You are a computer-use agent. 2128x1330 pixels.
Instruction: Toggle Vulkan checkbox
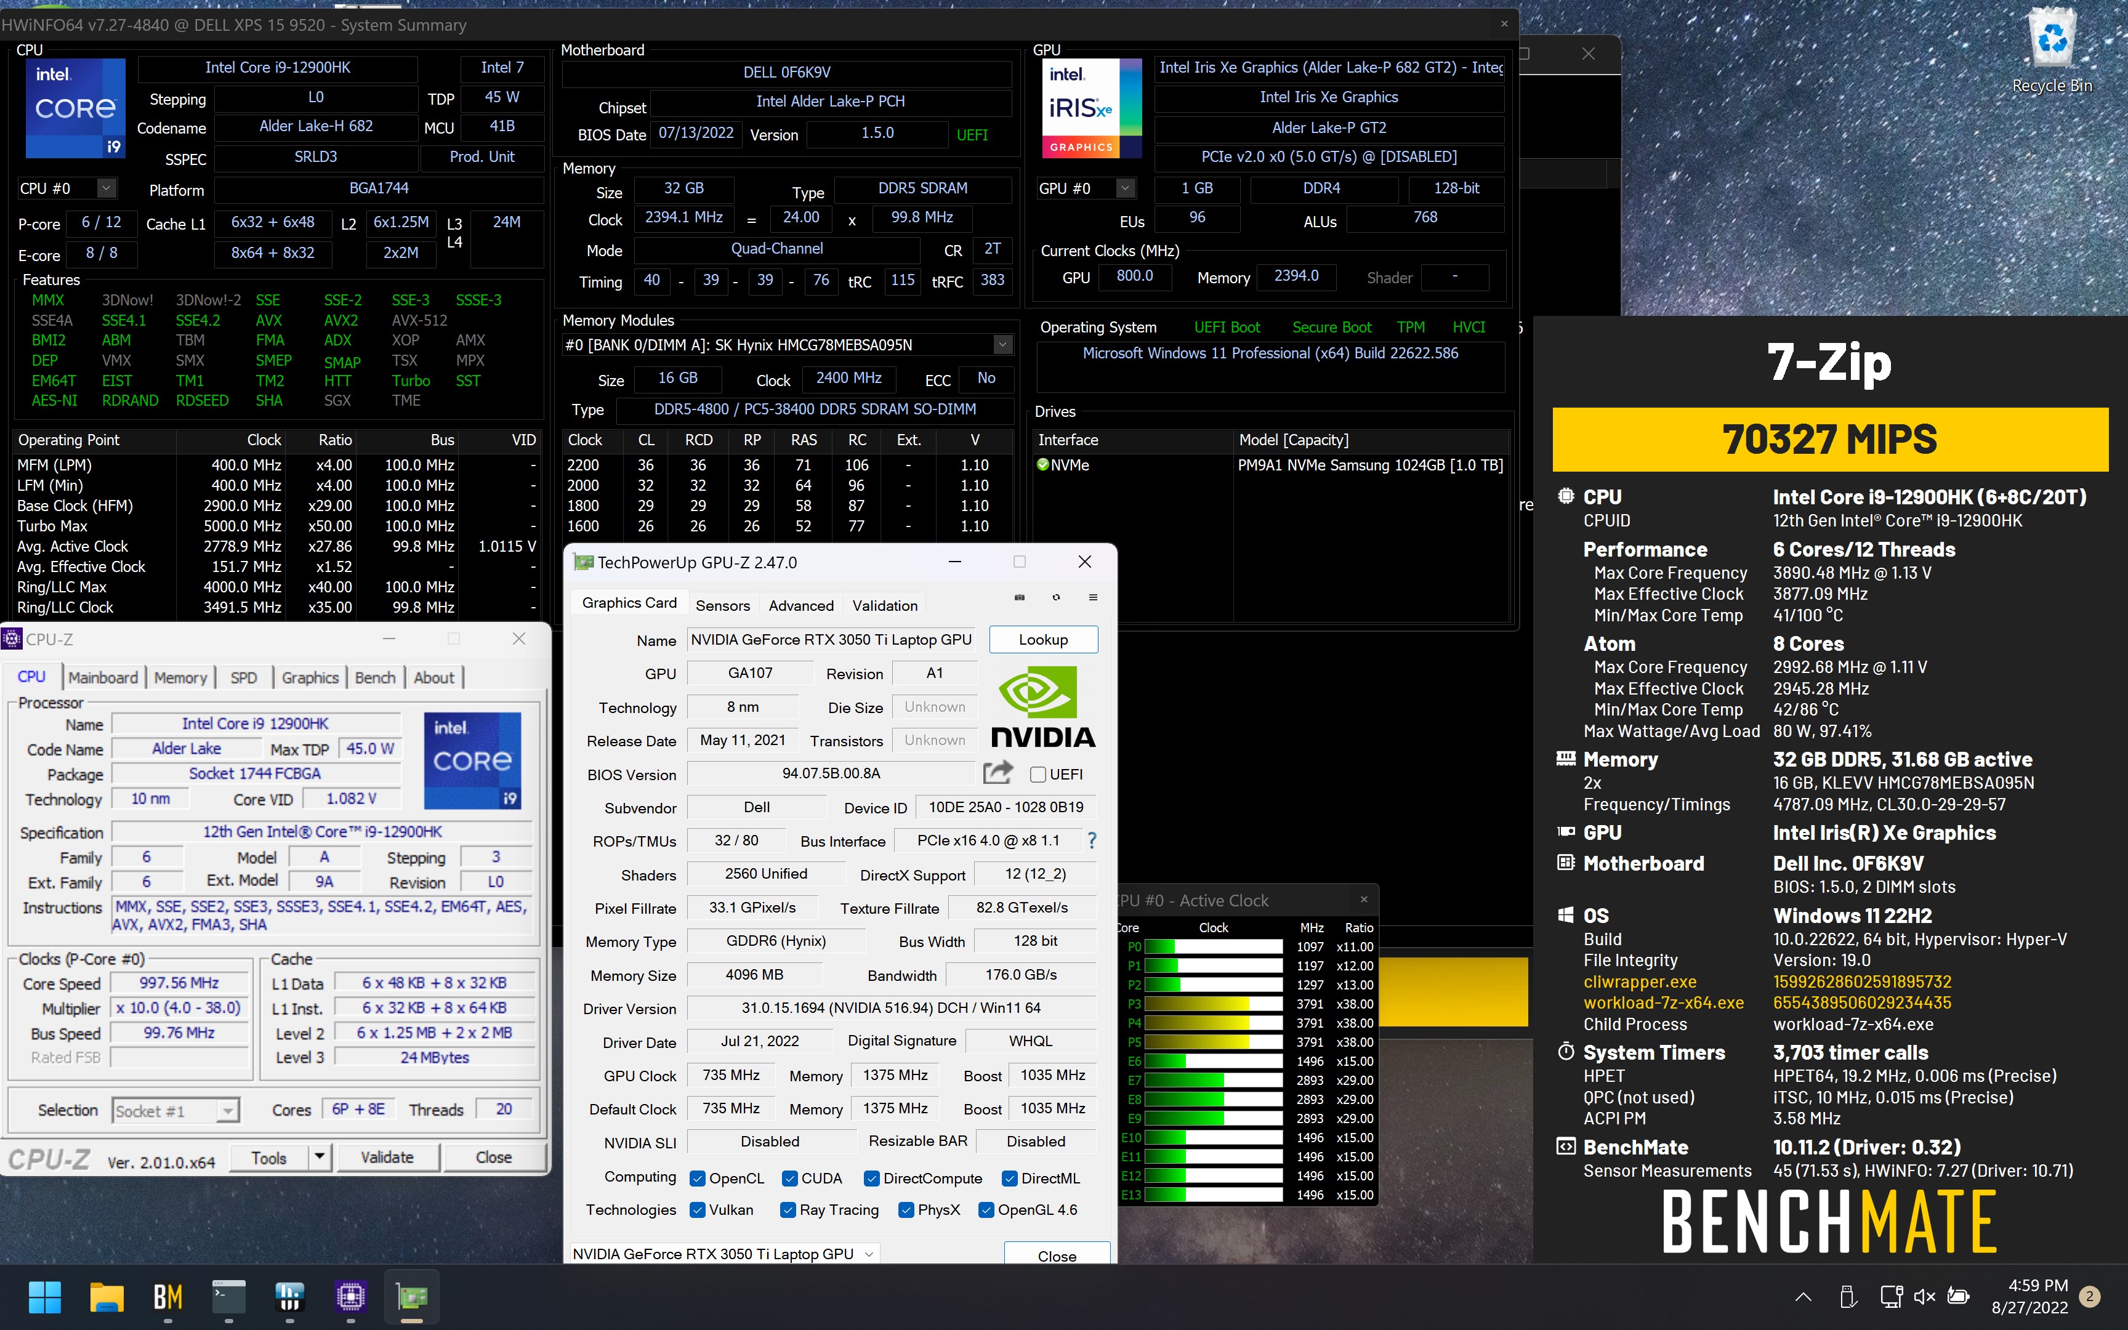tap(697, 1209)
